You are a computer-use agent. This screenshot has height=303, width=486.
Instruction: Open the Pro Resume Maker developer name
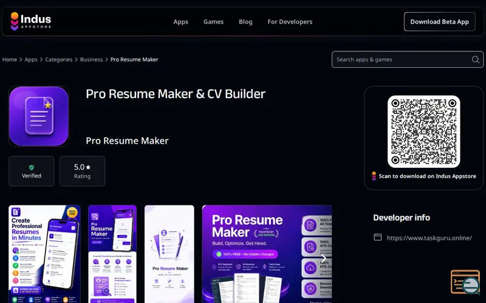pyautogui.click(x=127, y=141)
